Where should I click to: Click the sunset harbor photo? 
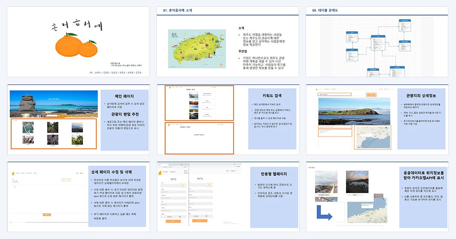(357, 182)
